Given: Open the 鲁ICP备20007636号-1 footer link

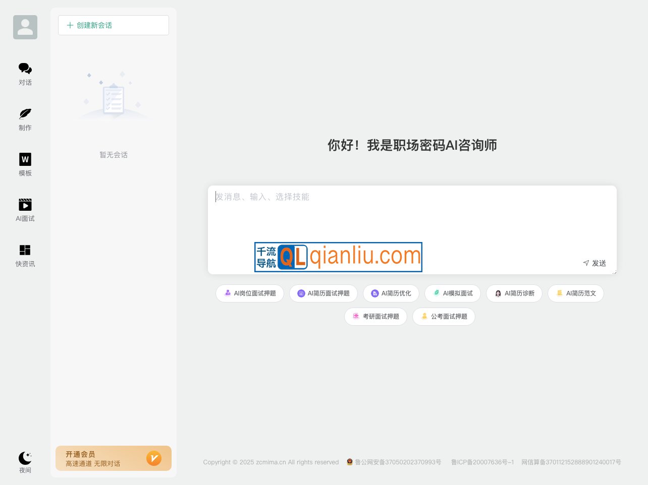Looking at the screenshot, I should click(482, 462).
